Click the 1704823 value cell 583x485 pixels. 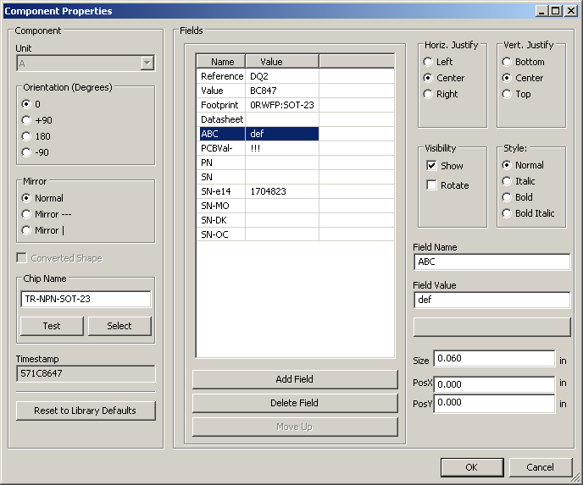[x=282, y=191]
